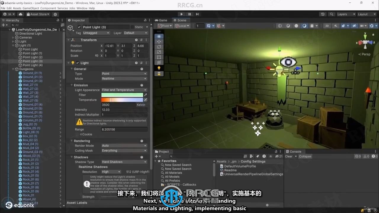This screenshot has height=213, width=379.
Task: Open the Asset Store button
Action: (38, 14)
